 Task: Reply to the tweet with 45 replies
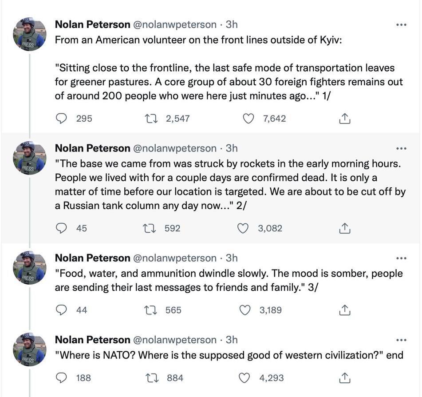click(x=62, y=228)
